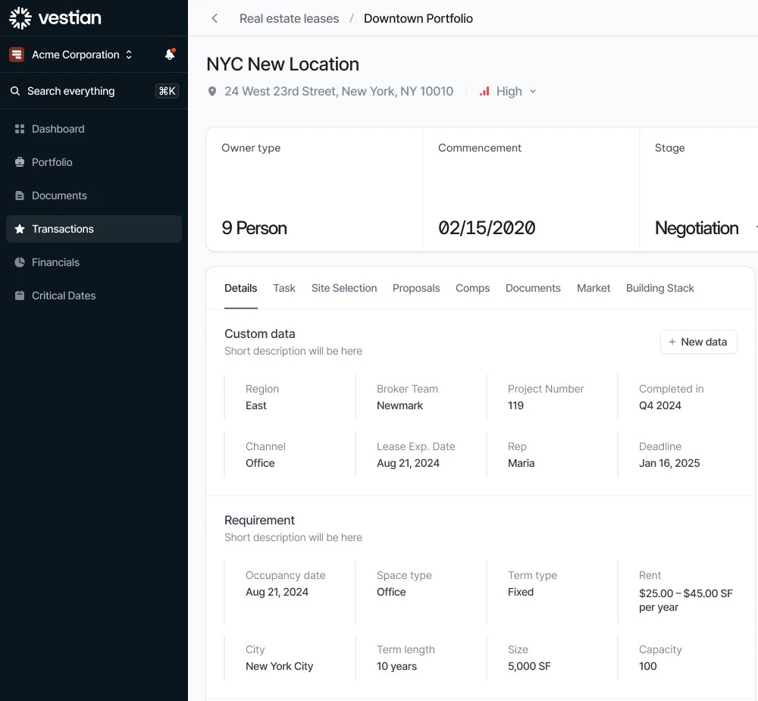Click the Completed in value Q4 2024
The image size is (758, 701).
coord(660,405)
